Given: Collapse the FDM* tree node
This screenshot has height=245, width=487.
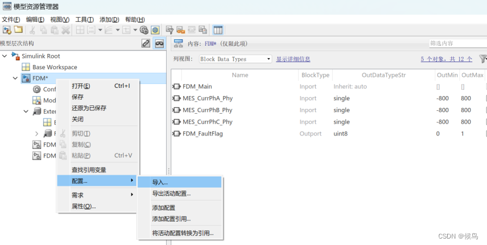Looking at the screenshot, I should coord(15,78).
